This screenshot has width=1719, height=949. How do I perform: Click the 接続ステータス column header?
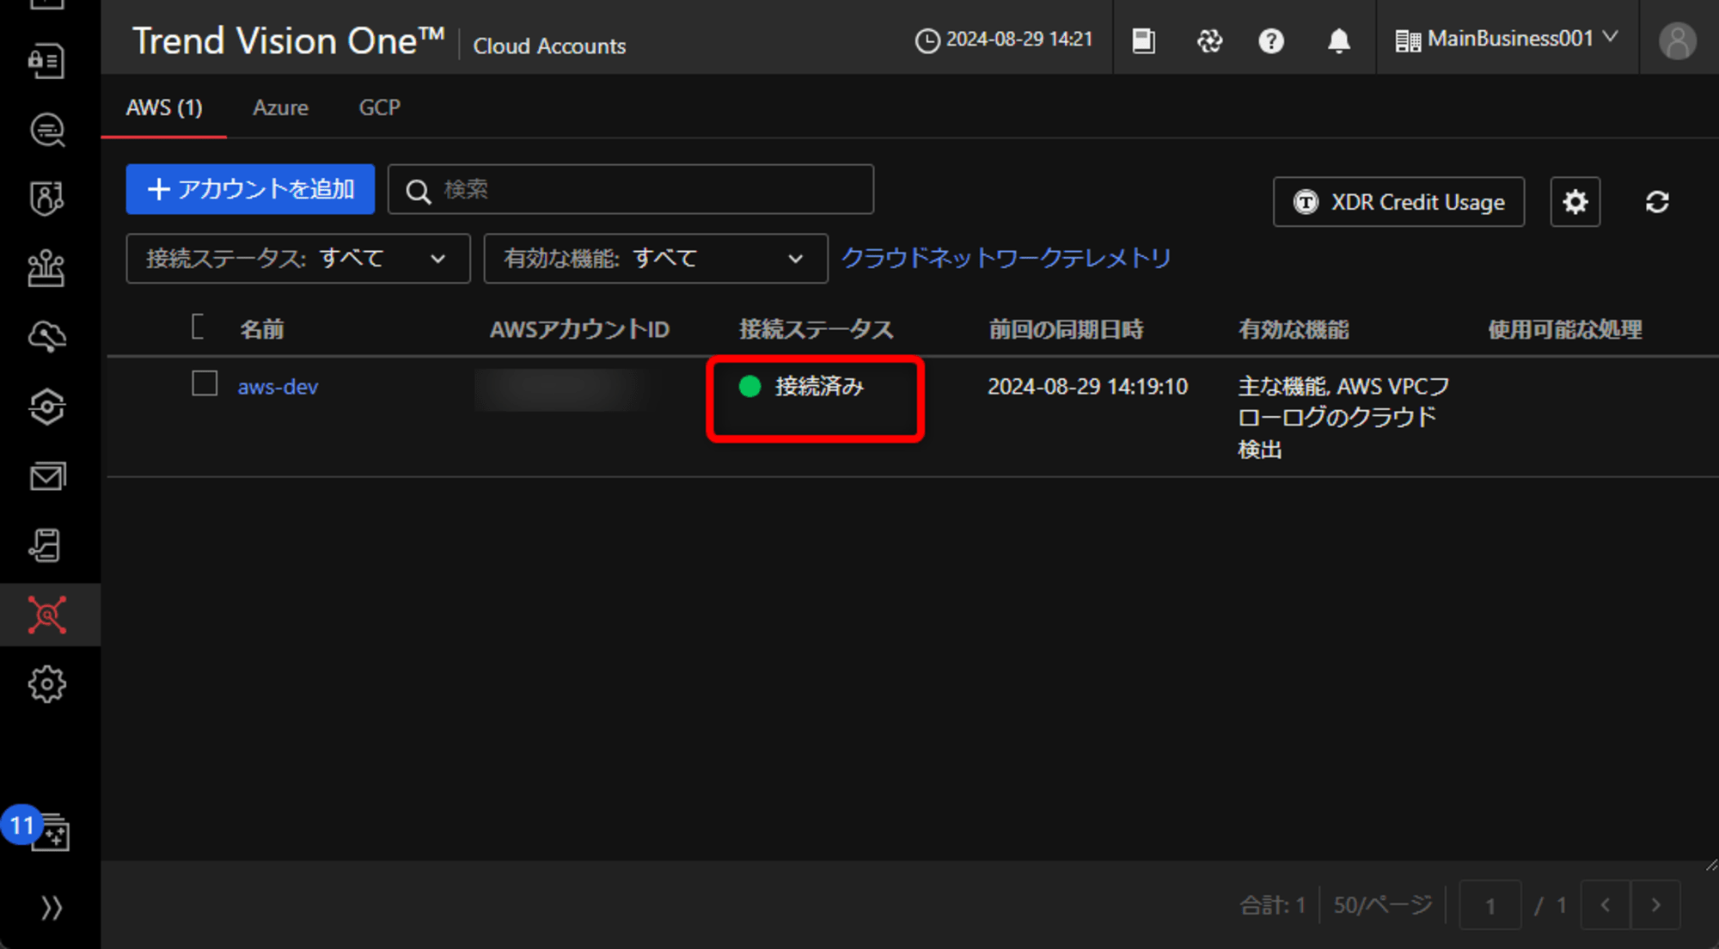[x=817, y=329]
